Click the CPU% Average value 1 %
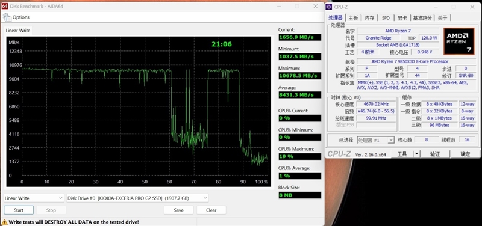The height and width of the screenshot is (226, 482). click(299, 176)
